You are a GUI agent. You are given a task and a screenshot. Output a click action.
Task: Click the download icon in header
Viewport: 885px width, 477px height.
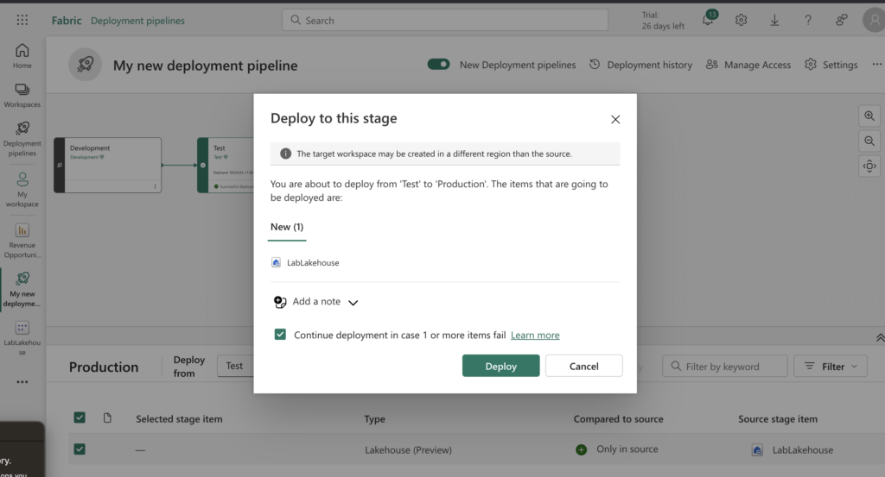pyautogui.click(x=774, y=21)
